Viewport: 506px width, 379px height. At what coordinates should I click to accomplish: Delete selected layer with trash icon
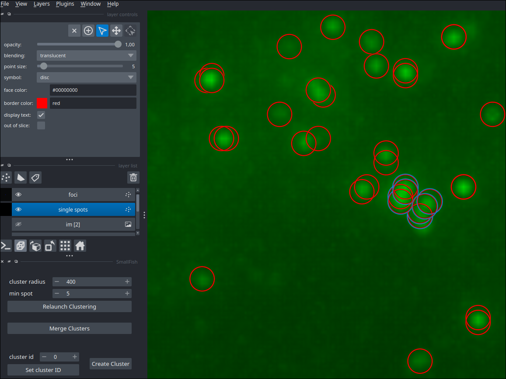click(133, 178)
